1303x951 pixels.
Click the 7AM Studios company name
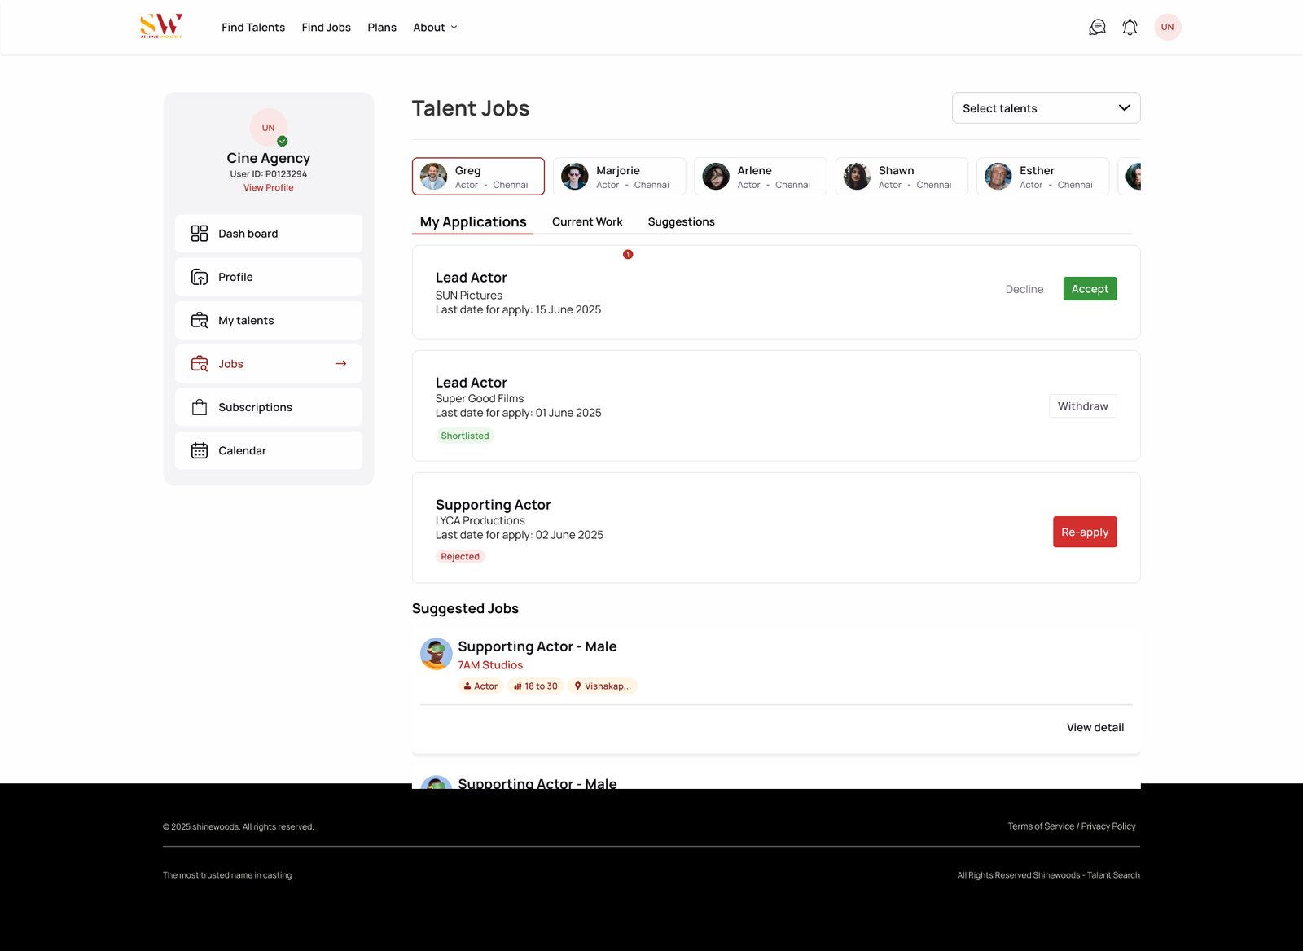click(x=490, y=665)
